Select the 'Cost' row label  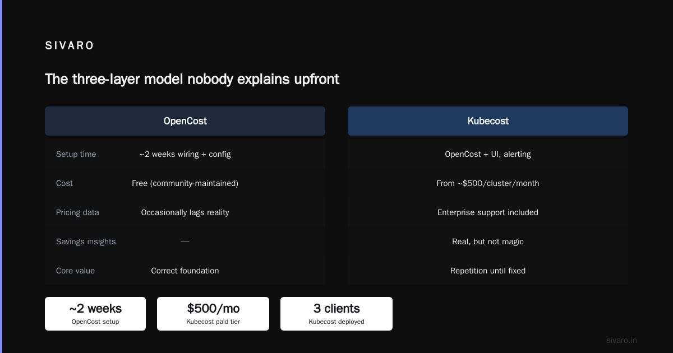[64, 183]
